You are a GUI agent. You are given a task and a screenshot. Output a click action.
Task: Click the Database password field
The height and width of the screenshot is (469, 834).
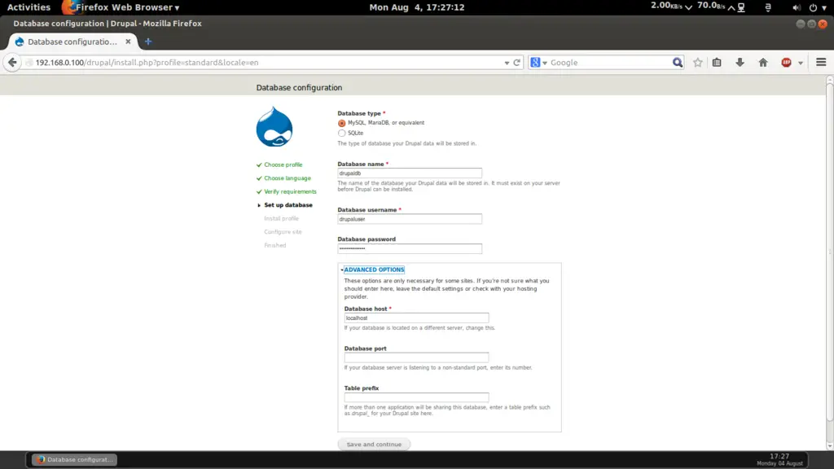410,248
